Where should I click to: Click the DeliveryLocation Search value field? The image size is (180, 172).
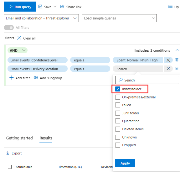(x=138, y=69)
